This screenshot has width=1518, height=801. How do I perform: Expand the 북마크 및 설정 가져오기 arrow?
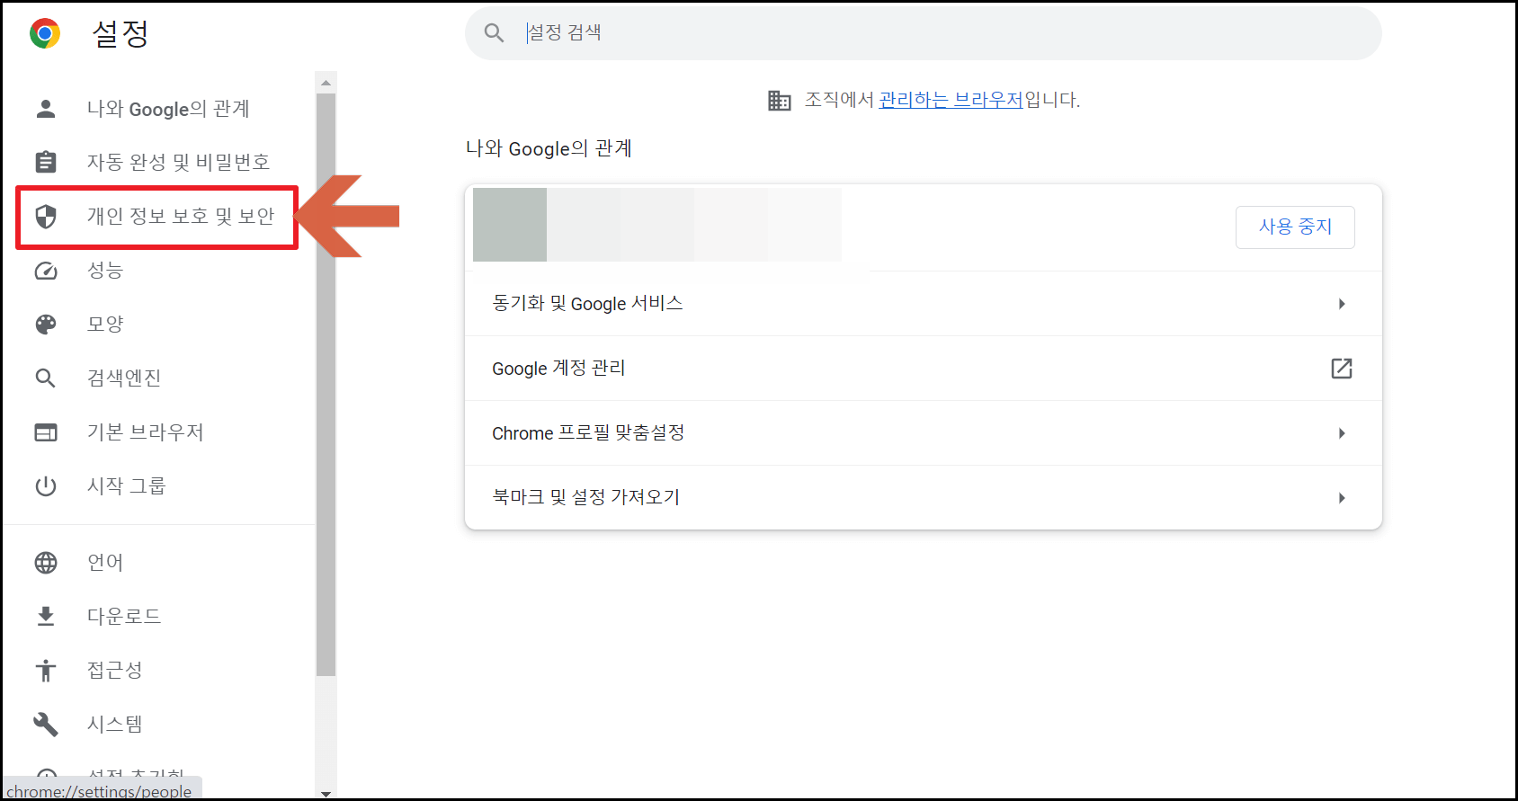point(1342,498)
